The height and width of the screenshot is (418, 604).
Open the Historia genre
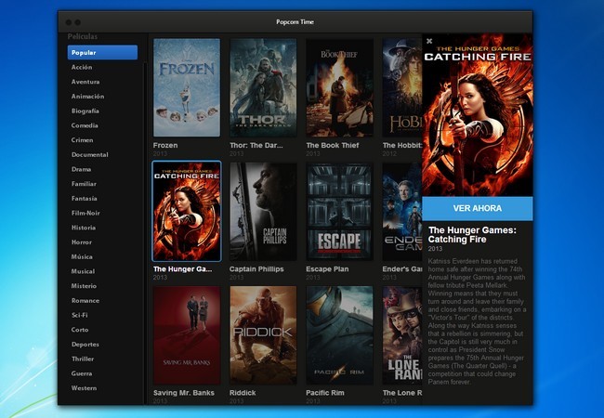[x=84, y=228]
